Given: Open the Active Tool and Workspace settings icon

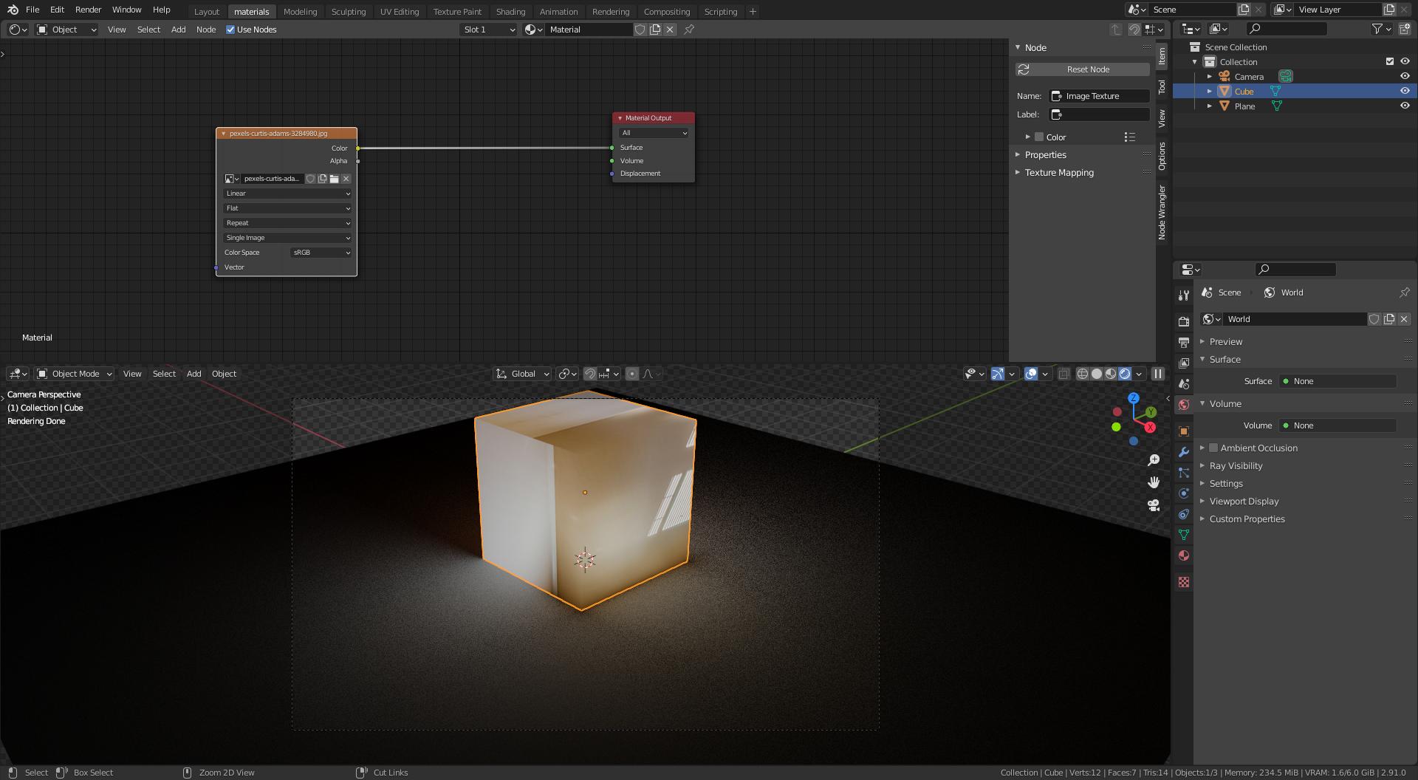Looking at the screenshot, I should pos(1184,295).
